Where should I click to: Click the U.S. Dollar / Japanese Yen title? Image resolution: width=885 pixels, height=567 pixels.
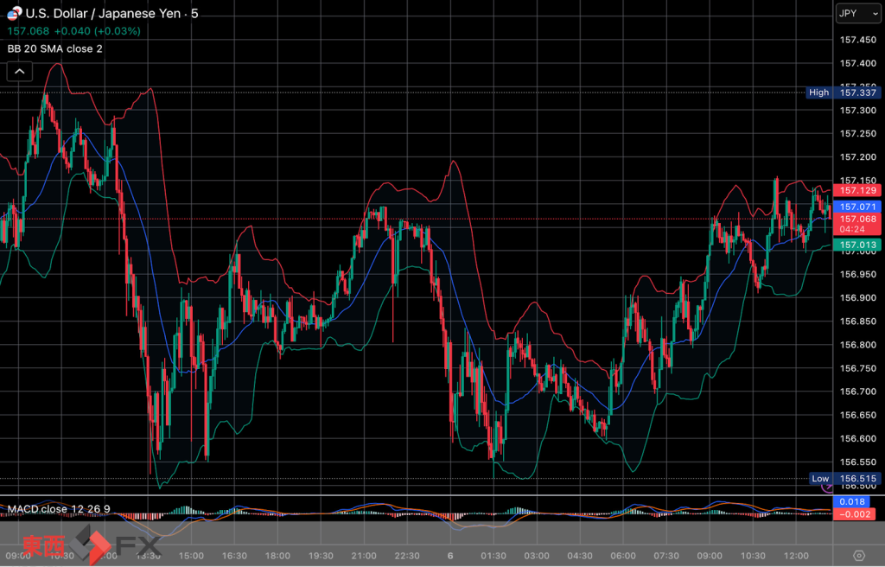[x=105, y=13]
